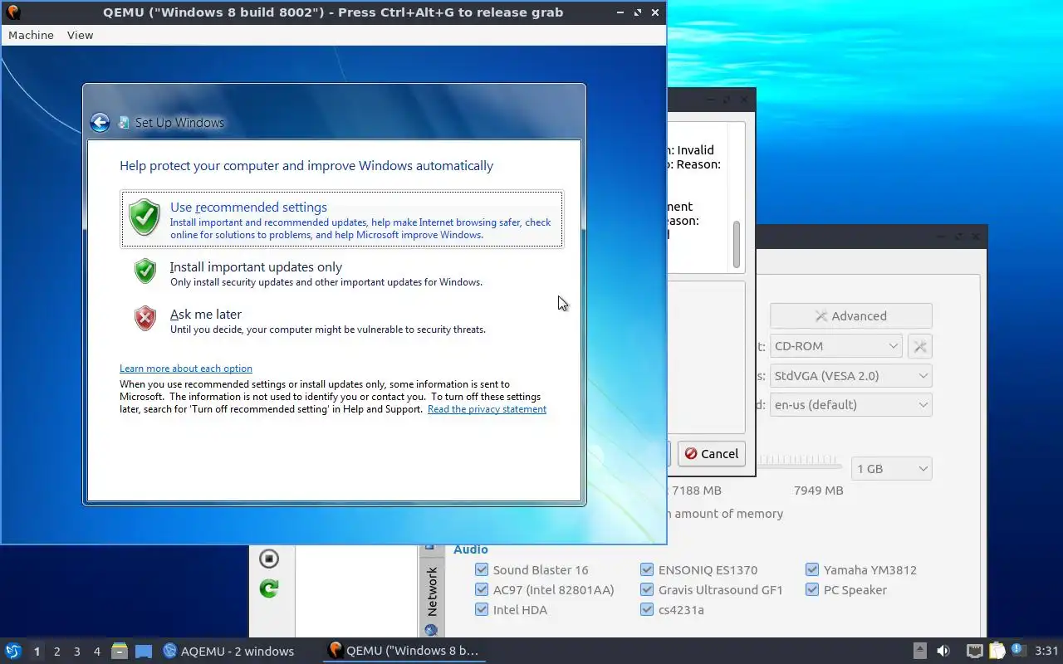
Task: Select the QEMU Windows 8 taskbar entry
Action: pyautogui.click(x=404, y=651)
